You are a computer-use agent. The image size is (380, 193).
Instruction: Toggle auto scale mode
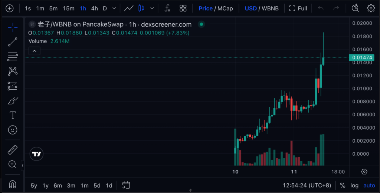click(x=369, y=185)
